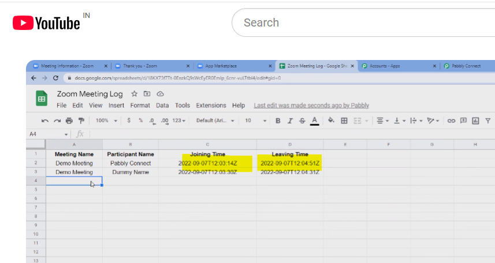Toggle strikethrough formatting
The image size is (495, 263).
click(302, 121)
